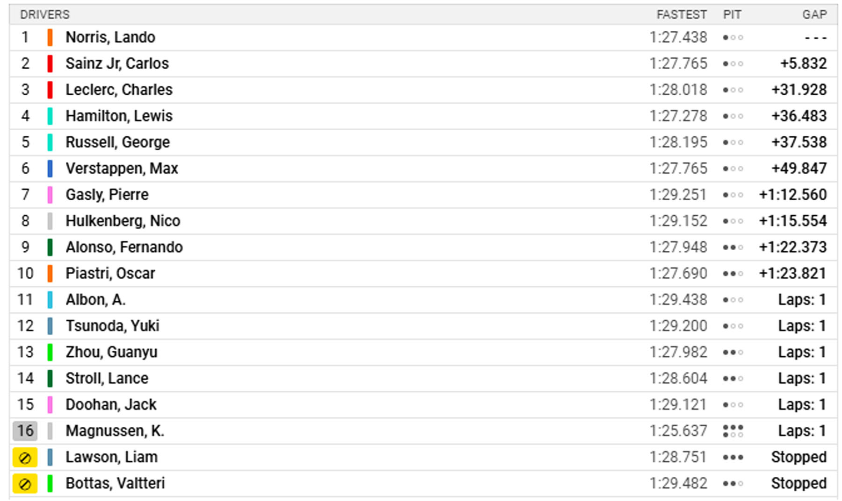842x501 pixels.
Task: Click Sainz's gap value +5.832
Action: pos(803,64)
